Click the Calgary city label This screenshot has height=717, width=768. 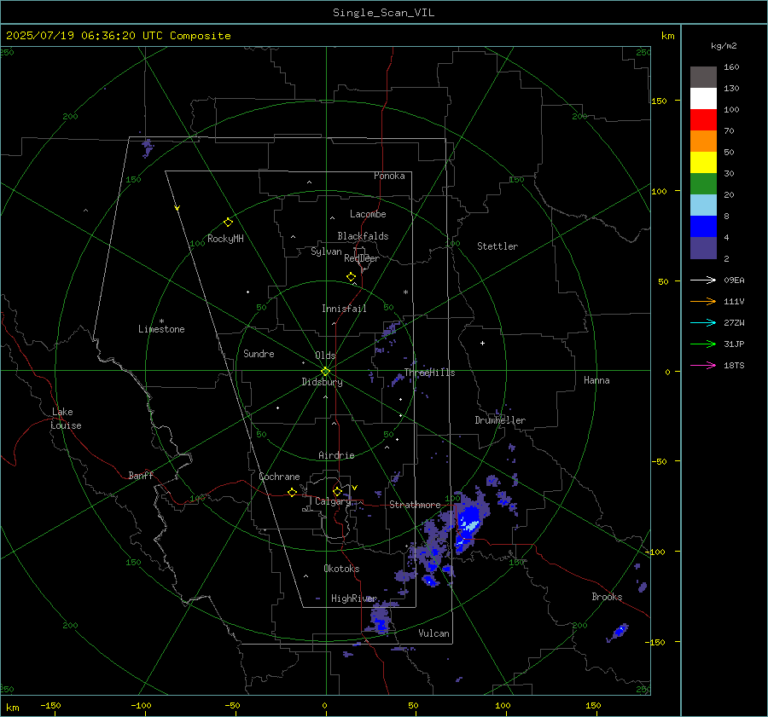[x=333, y=501]
